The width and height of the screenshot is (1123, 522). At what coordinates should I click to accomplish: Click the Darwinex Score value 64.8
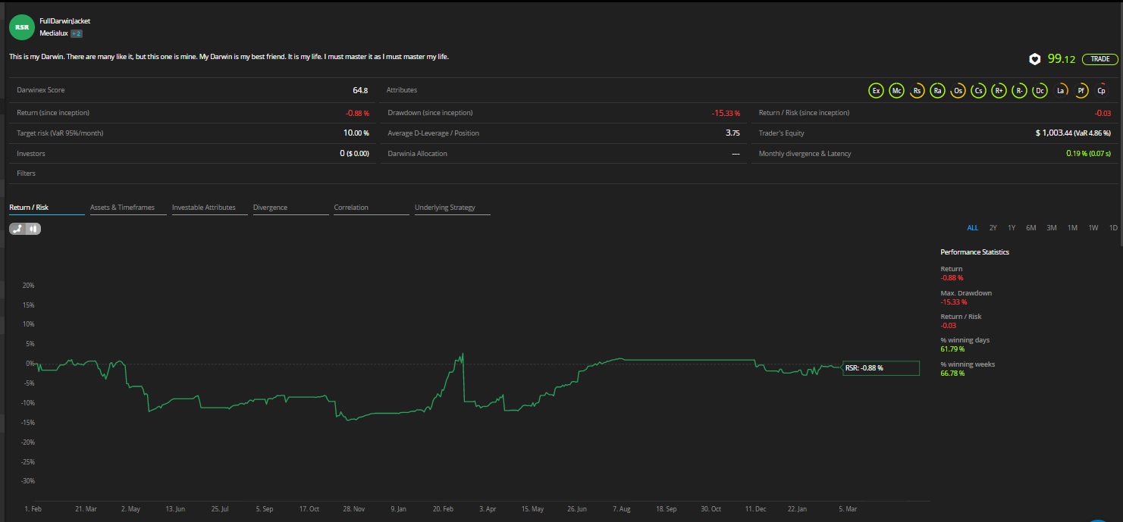pyautogui.click(x=361, y=90)
